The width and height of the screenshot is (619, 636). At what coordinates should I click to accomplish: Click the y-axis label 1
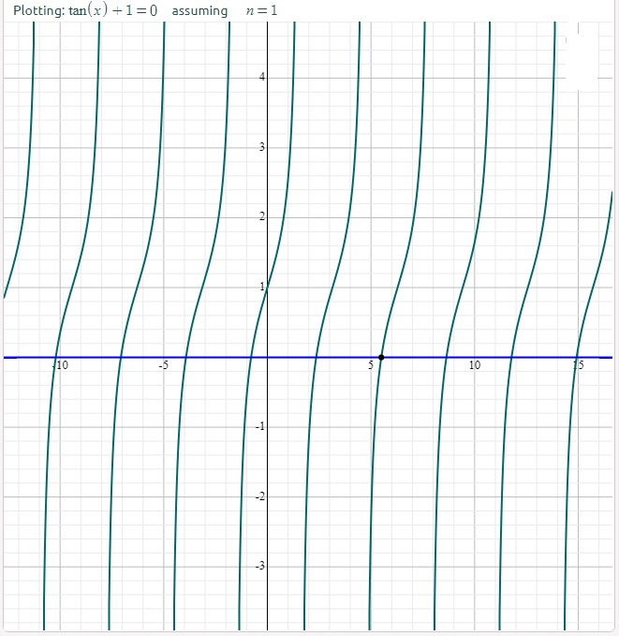tap(262, 288)
